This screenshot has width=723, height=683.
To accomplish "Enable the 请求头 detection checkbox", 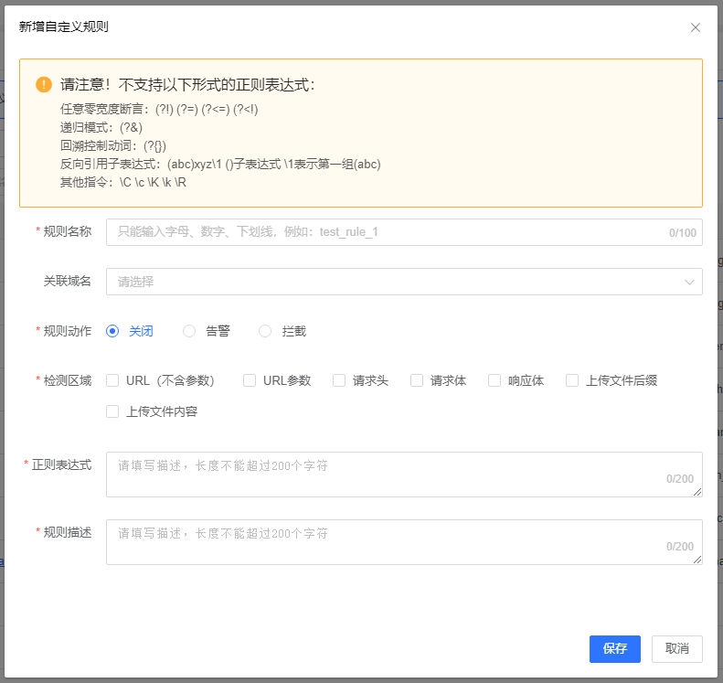I will click(x=339, y=380).
